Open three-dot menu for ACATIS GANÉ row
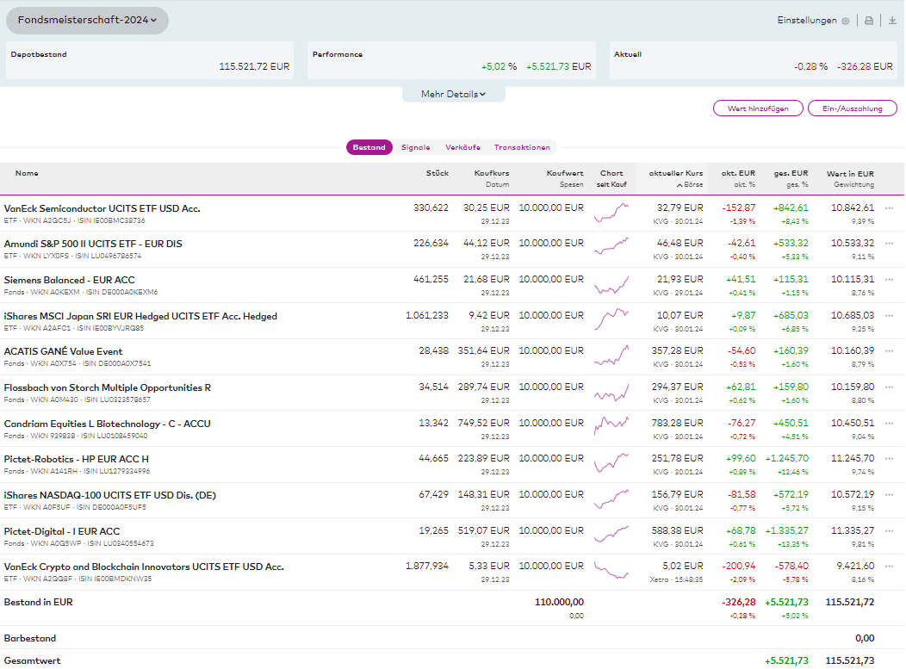Viewport: 906px width, 669px height. click(889, 351)
